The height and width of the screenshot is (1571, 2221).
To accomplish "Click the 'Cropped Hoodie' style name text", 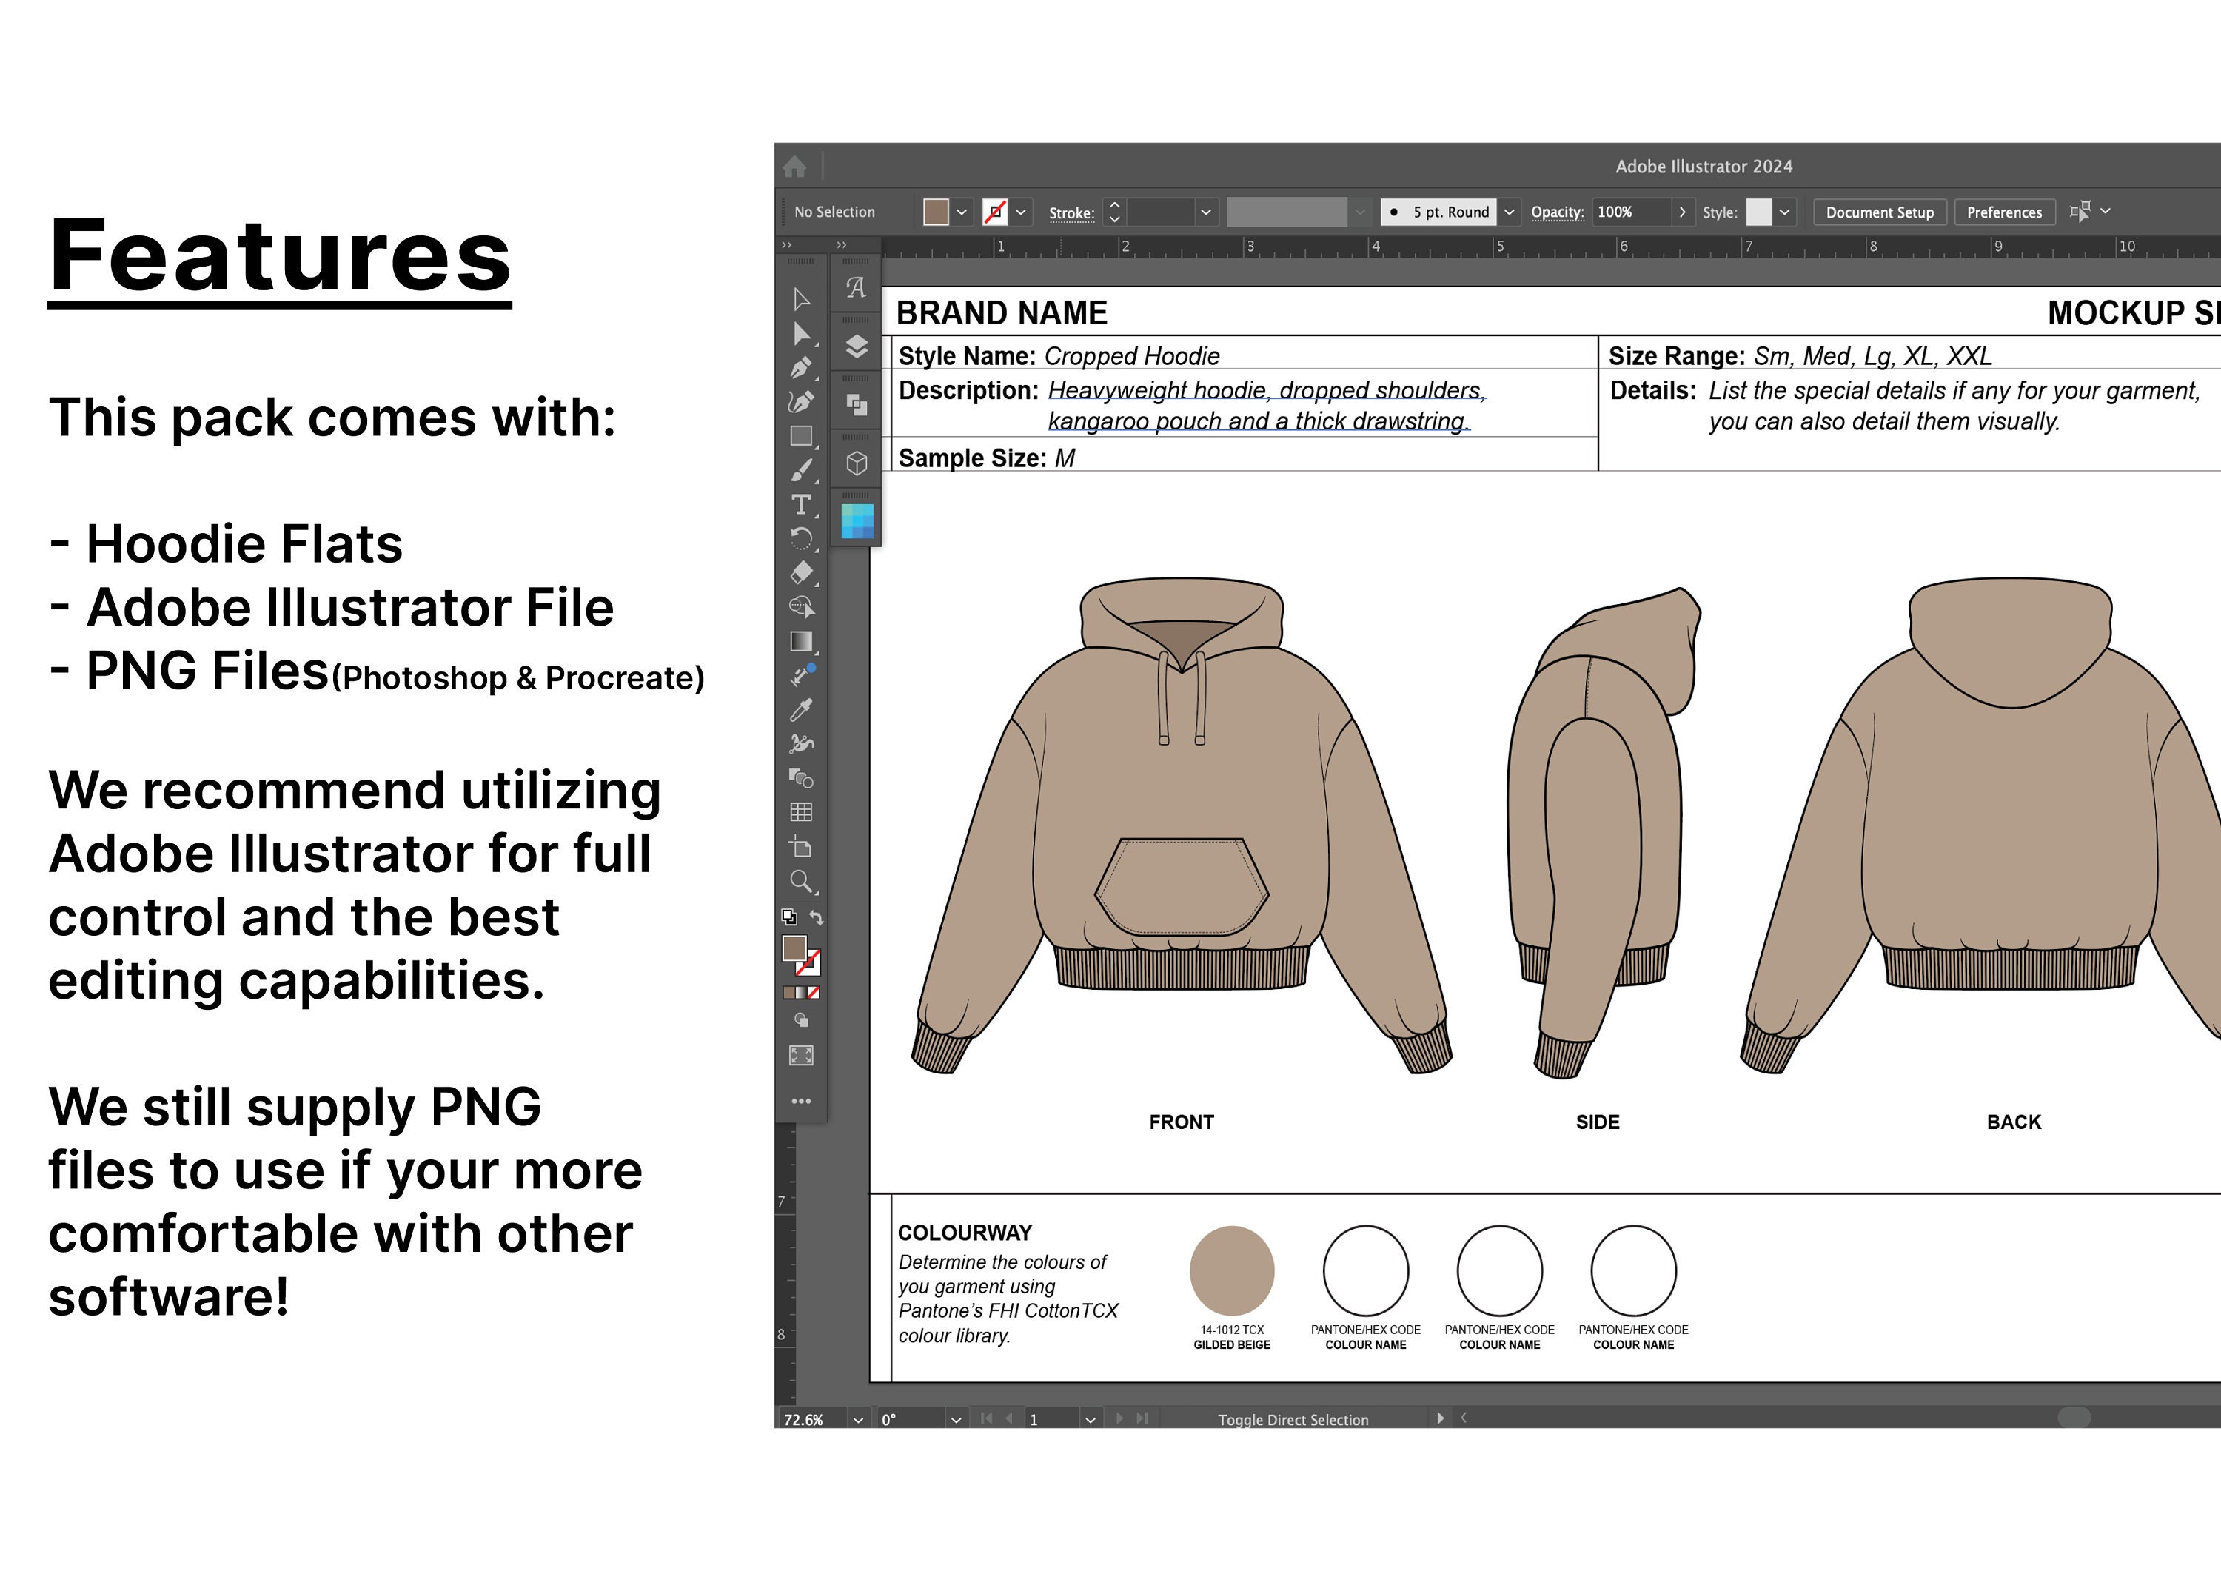I will [1132, 356].
